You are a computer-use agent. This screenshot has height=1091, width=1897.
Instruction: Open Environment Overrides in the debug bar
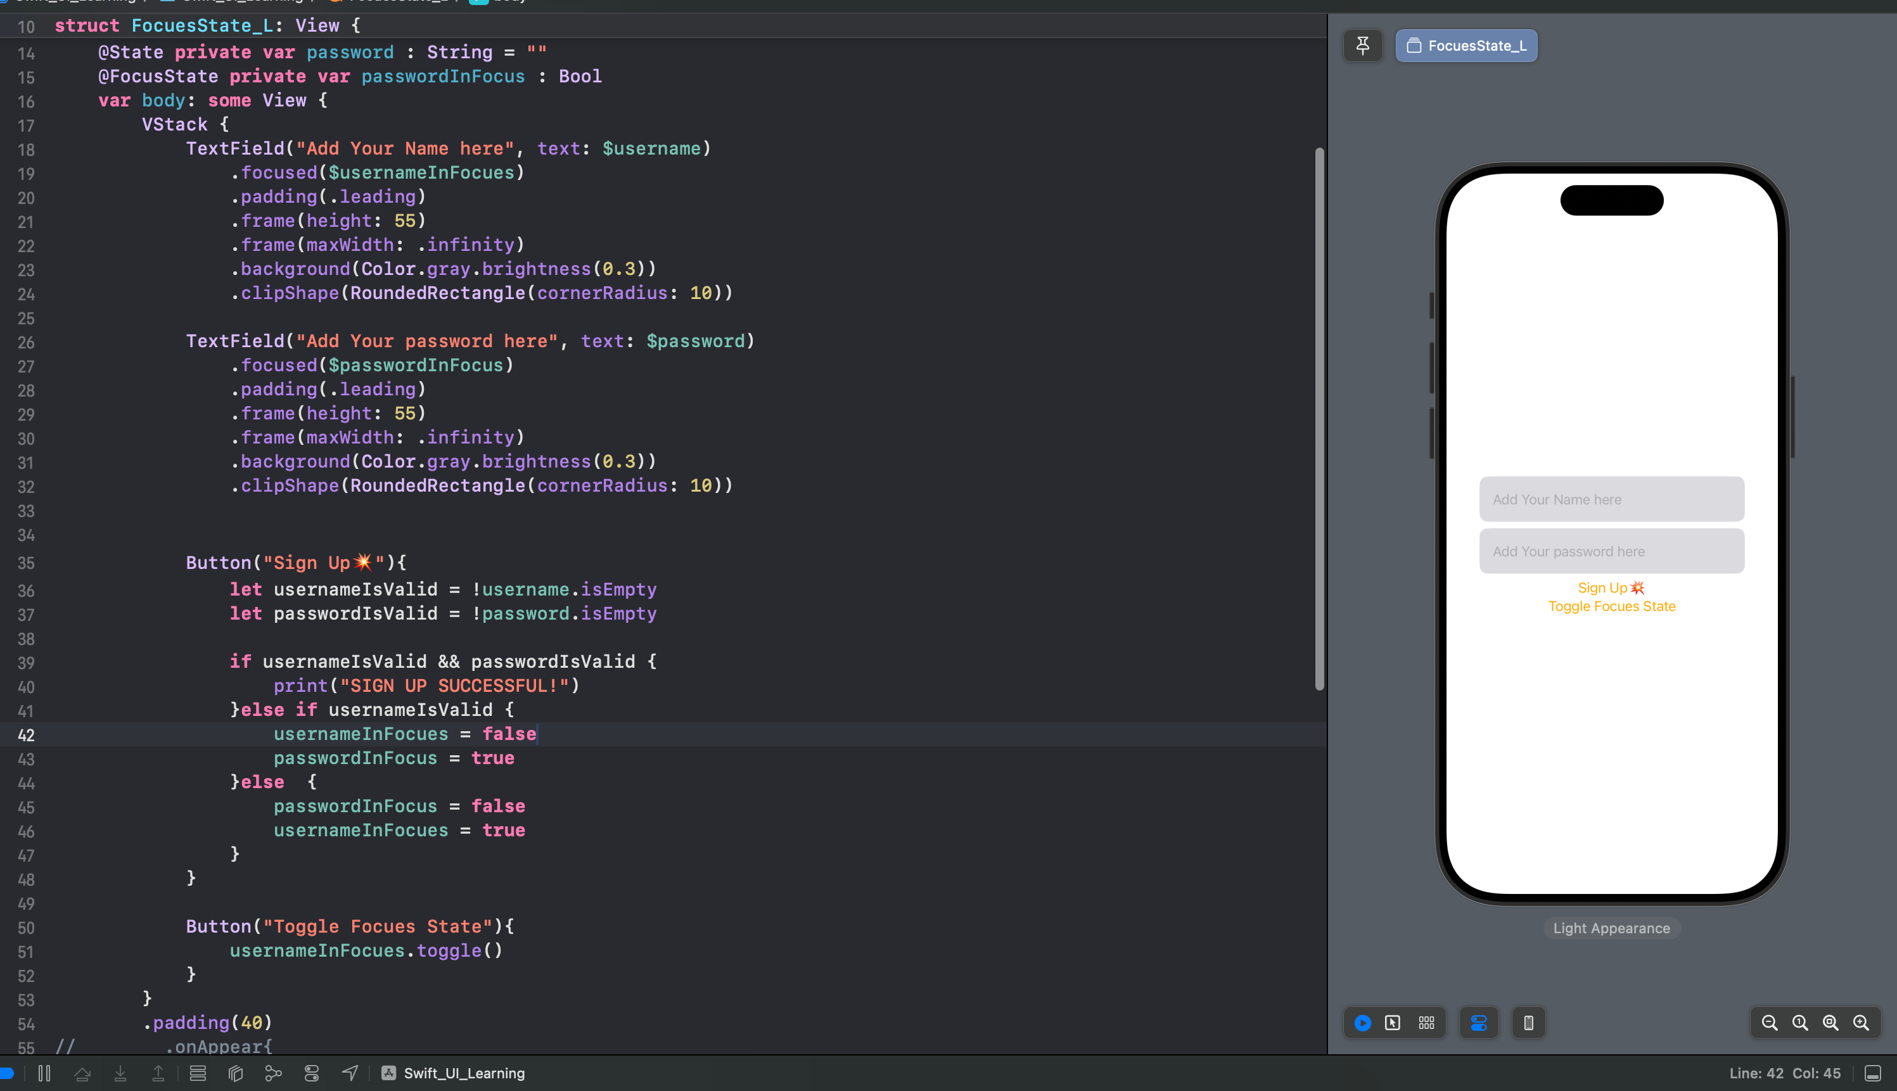tap(312, 1073)
